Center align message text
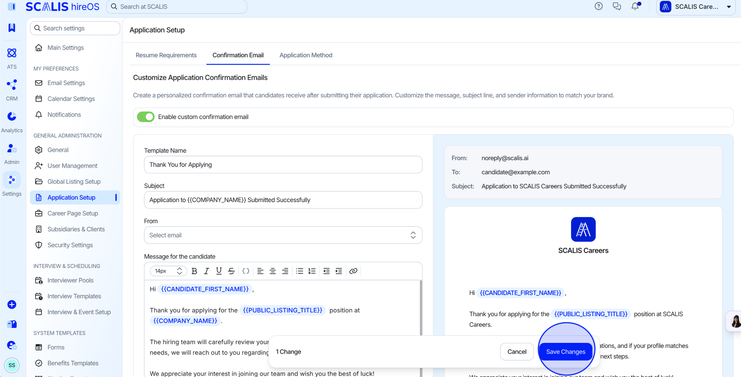 [x=273, y=271]
